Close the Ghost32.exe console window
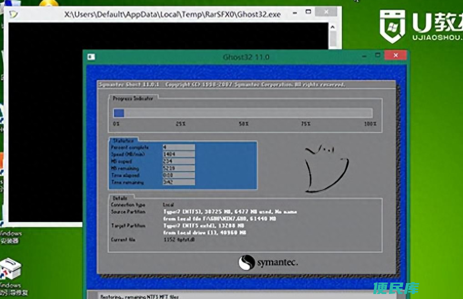 click(x=326, y=12)
